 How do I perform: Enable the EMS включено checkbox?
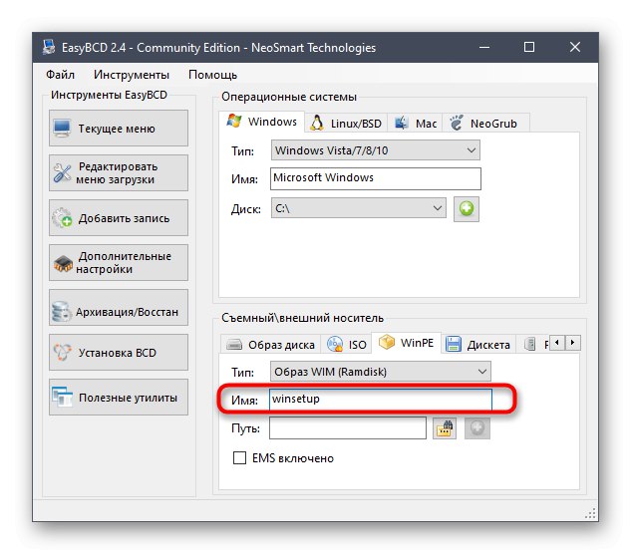pyautogui.click(x=239, y=457)
